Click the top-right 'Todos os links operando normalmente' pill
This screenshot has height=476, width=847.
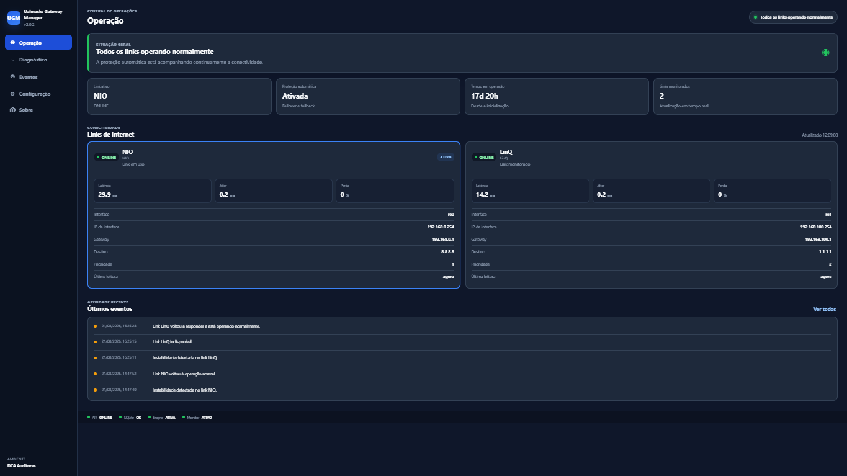pos(793,17)
